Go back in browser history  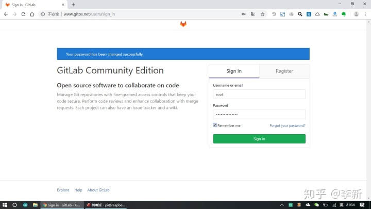[x=6, y=14]
